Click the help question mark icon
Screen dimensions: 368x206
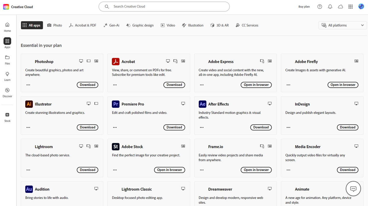pyautogui.click(x=320, y=7)
